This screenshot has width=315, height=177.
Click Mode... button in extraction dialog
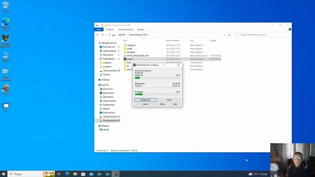tap(163, 104)
